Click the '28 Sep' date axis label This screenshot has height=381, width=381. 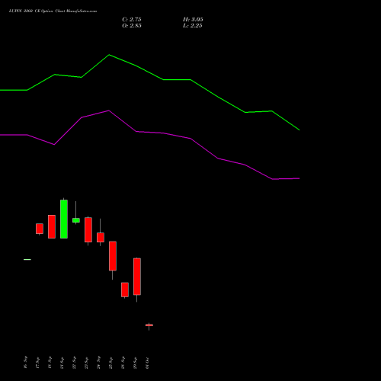coord(123,362)
